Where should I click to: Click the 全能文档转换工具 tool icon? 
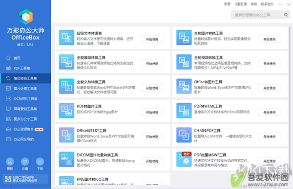click(66, 86)
